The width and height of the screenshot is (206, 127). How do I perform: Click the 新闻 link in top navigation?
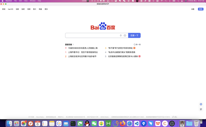[4, 9]
